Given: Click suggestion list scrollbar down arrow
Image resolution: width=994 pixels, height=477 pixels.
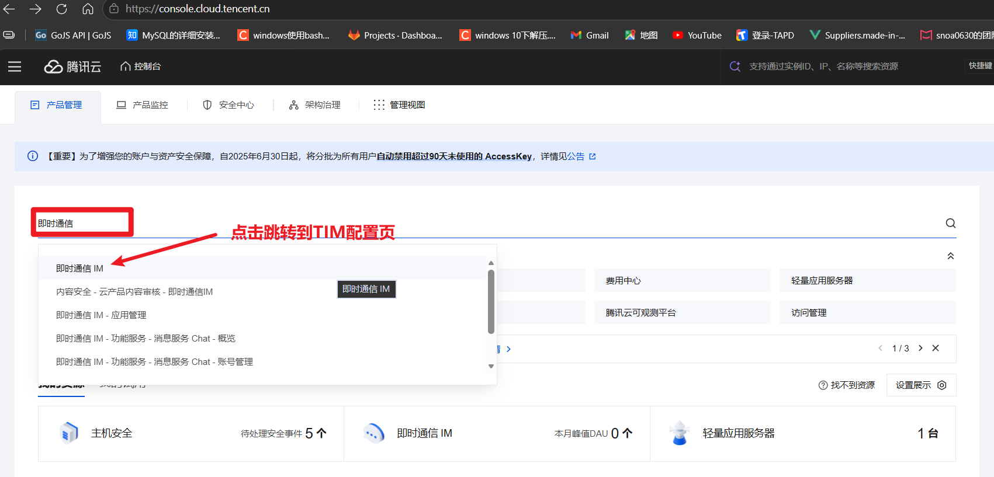Looking at the screenshot, I should click(491, 366).
